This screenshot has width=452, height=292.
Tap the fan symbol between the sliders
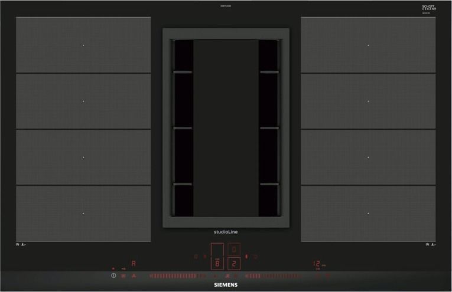[x=227, y=276]
